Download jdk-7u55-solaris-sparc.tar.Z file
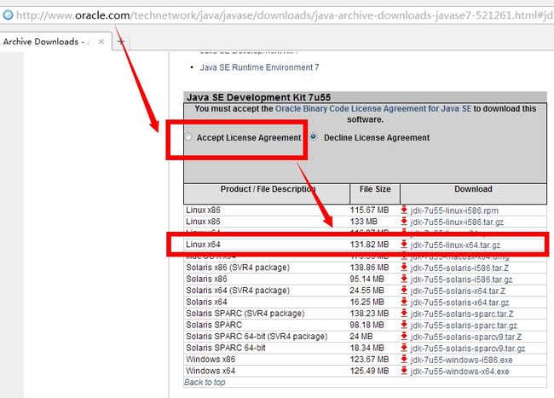Image resolution: width=554 pixels, height=398 pixels. [x=462, y=314]
